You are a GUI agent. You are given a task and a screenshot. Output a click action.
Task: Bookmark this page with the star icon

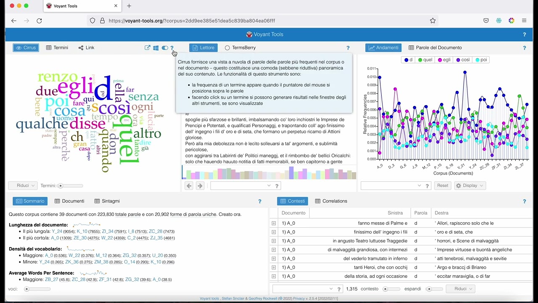coord(433,21)
